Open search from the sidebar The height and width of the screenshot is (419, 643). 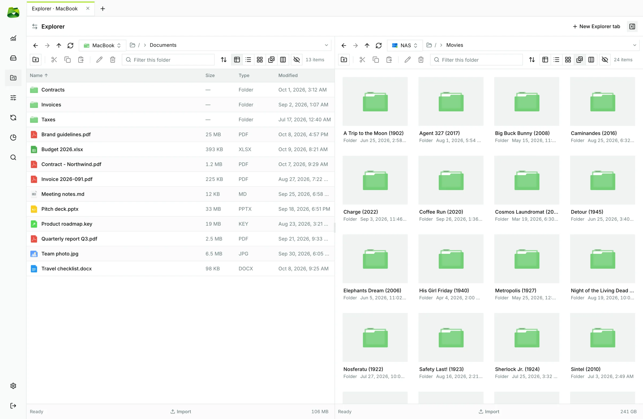13,157
